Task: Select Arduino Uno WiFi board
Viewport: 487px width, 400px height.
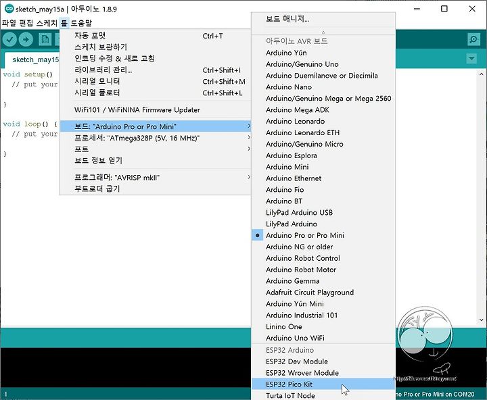Action: click(x=323, y=338)
